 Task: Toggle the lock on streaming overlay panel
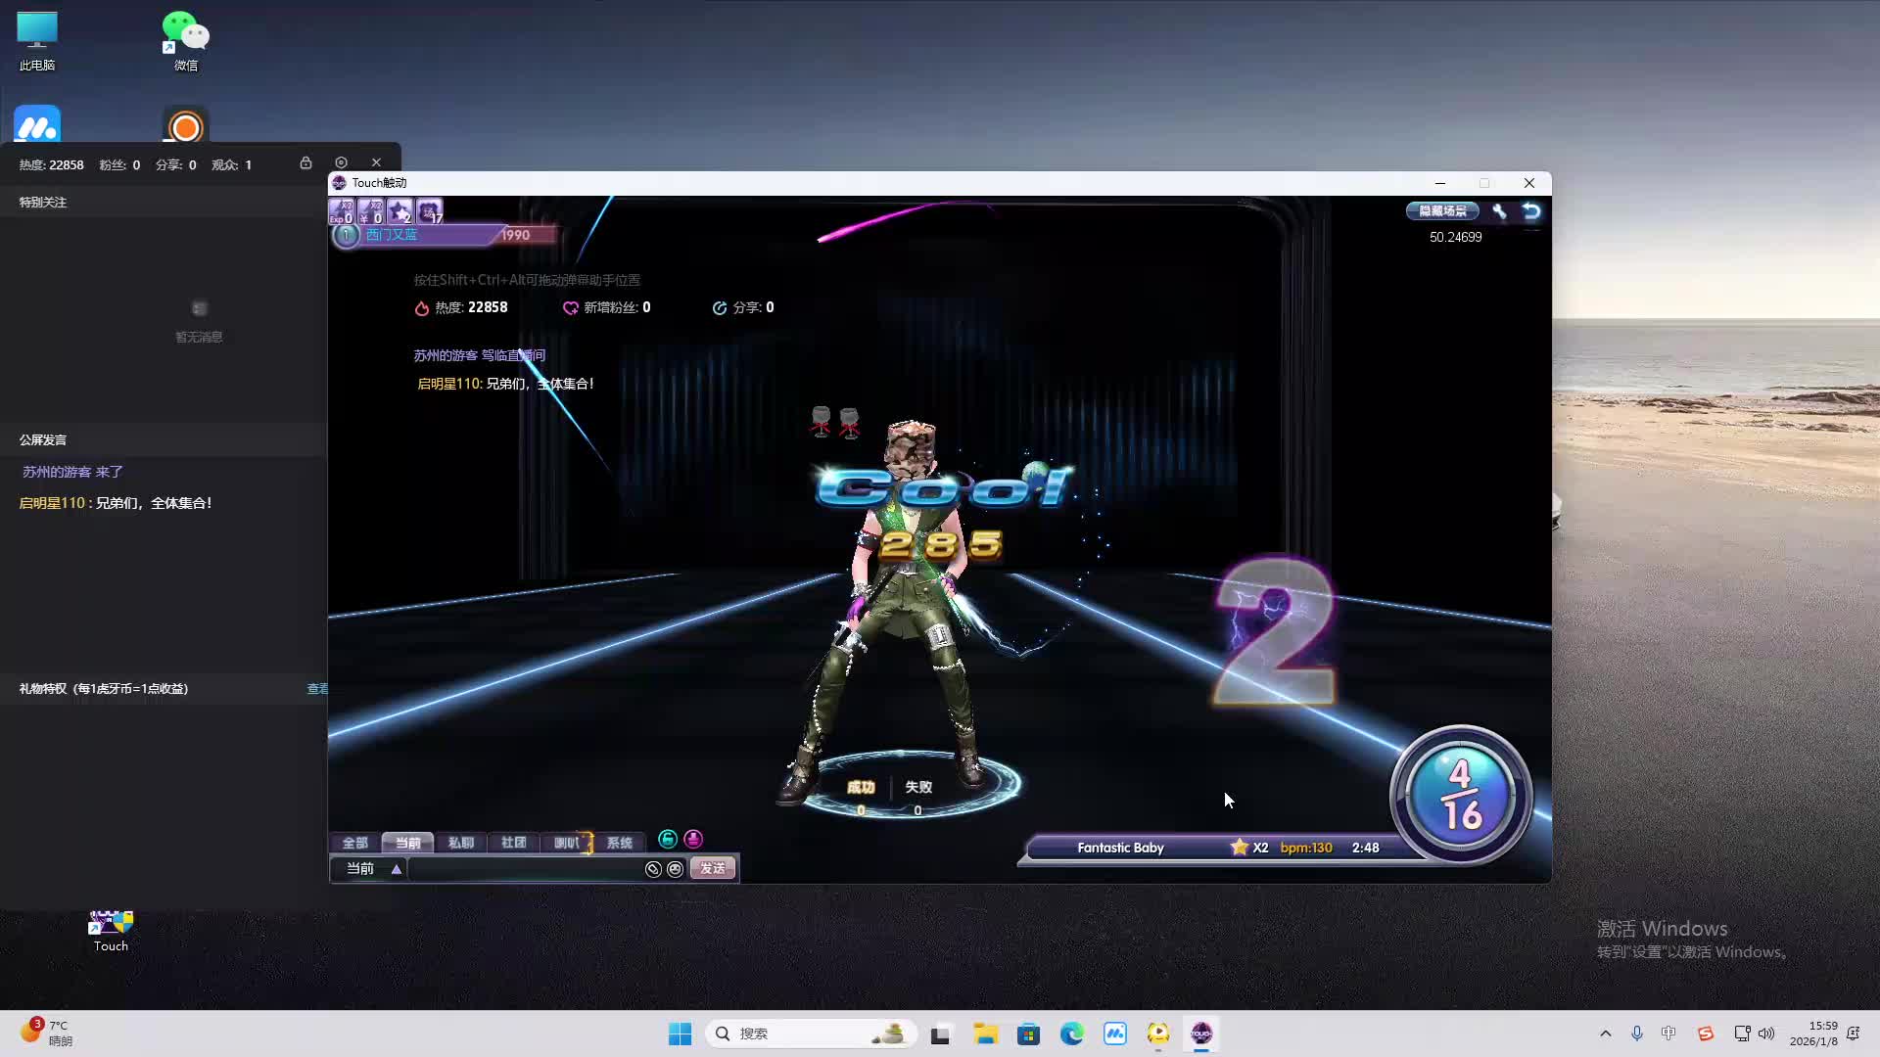coord(305,162)
